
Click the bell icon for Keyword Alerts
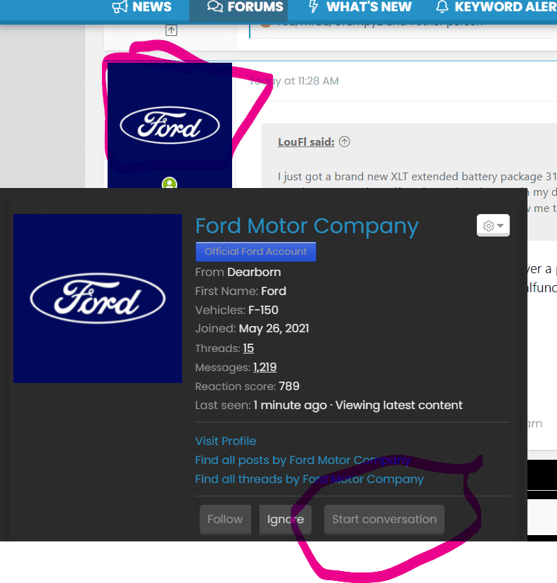[x=442, y=7]
